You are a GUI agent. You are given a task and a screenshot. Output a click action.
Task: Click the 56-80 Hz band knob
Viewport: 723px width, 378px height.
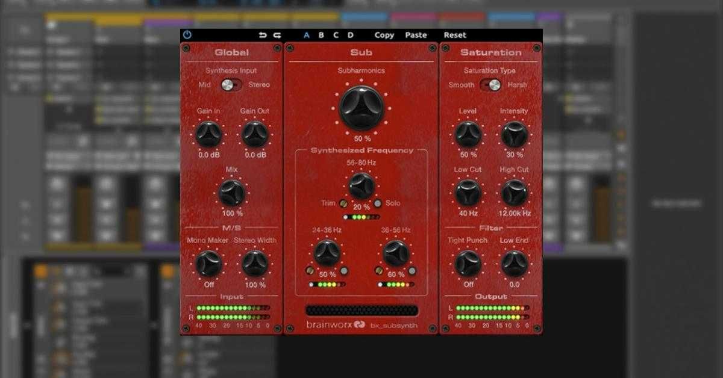click(361, 185)
